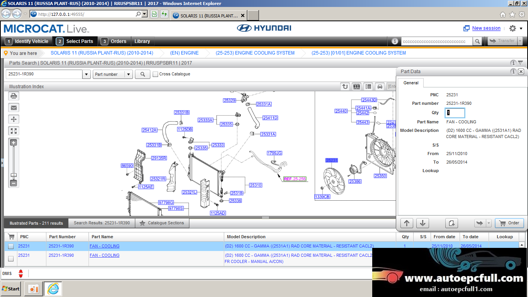The width and height of the screenshot is (528, 297).
Task: Open the filmstrip illustration view
Action: (357, 87)
